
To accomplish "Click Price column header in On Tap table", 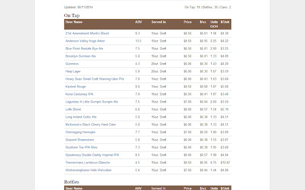I will pyautogui.click(x=187, y=22).
